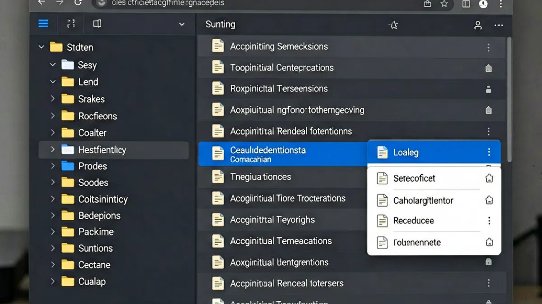Select the Hestfientlicy folder
The width and height of the screenshot is (542, 304).
(x=114, y=150)
